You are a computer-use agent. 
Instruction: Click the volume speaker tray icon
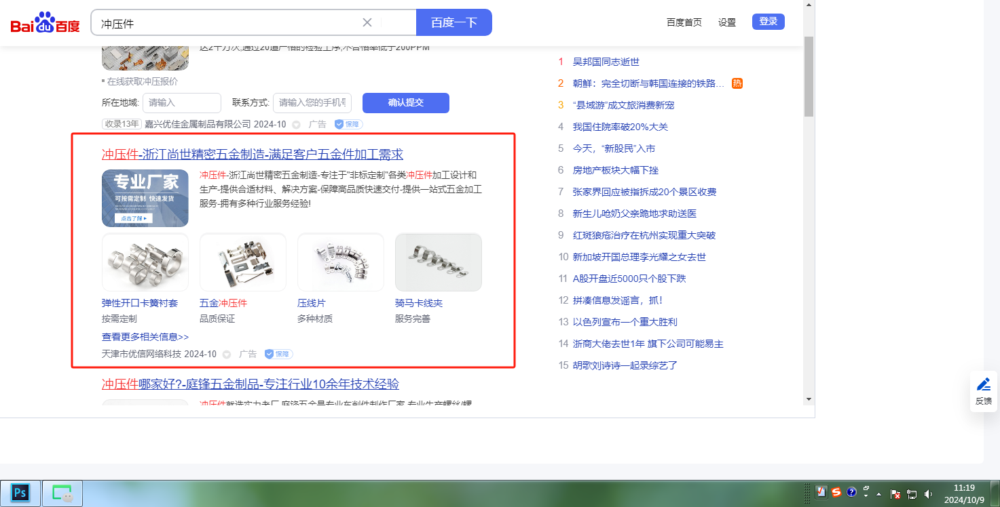click(x=928, y=494)
